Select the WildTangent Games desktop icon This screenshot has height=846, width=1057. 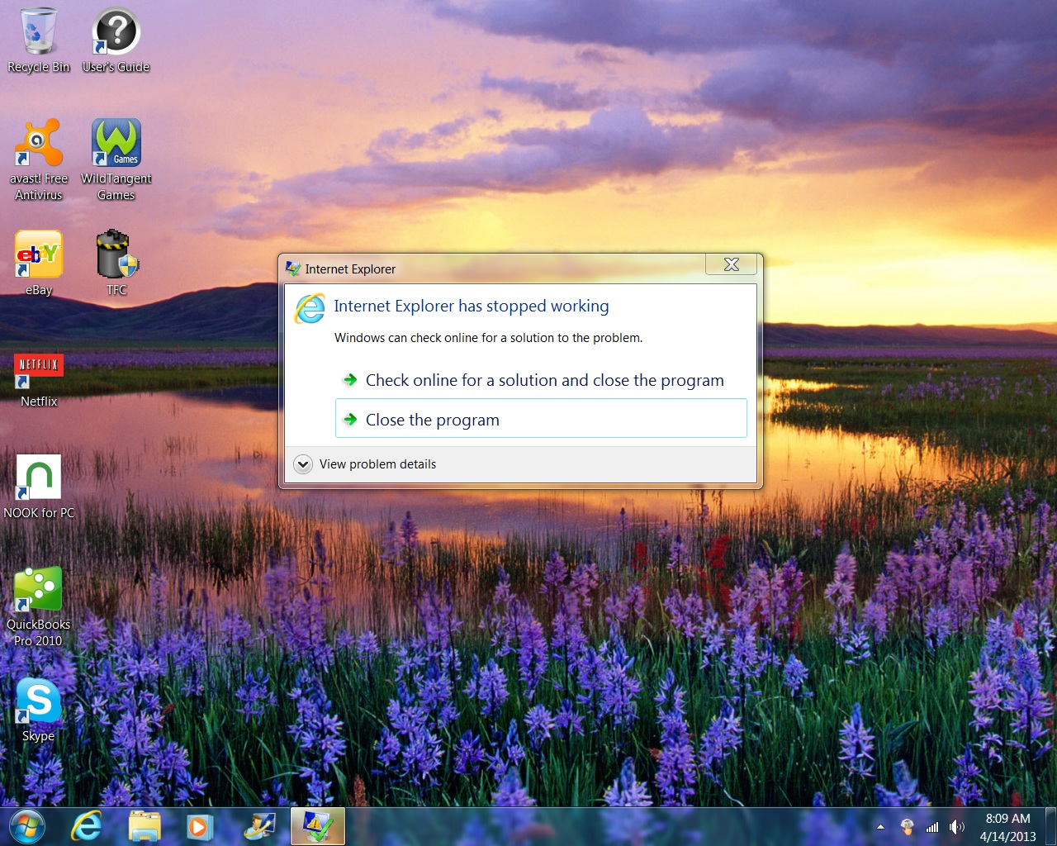point(116,159)
